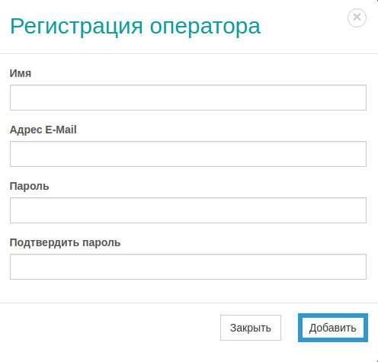Click the Закрыть button

(x=251, y=328)
